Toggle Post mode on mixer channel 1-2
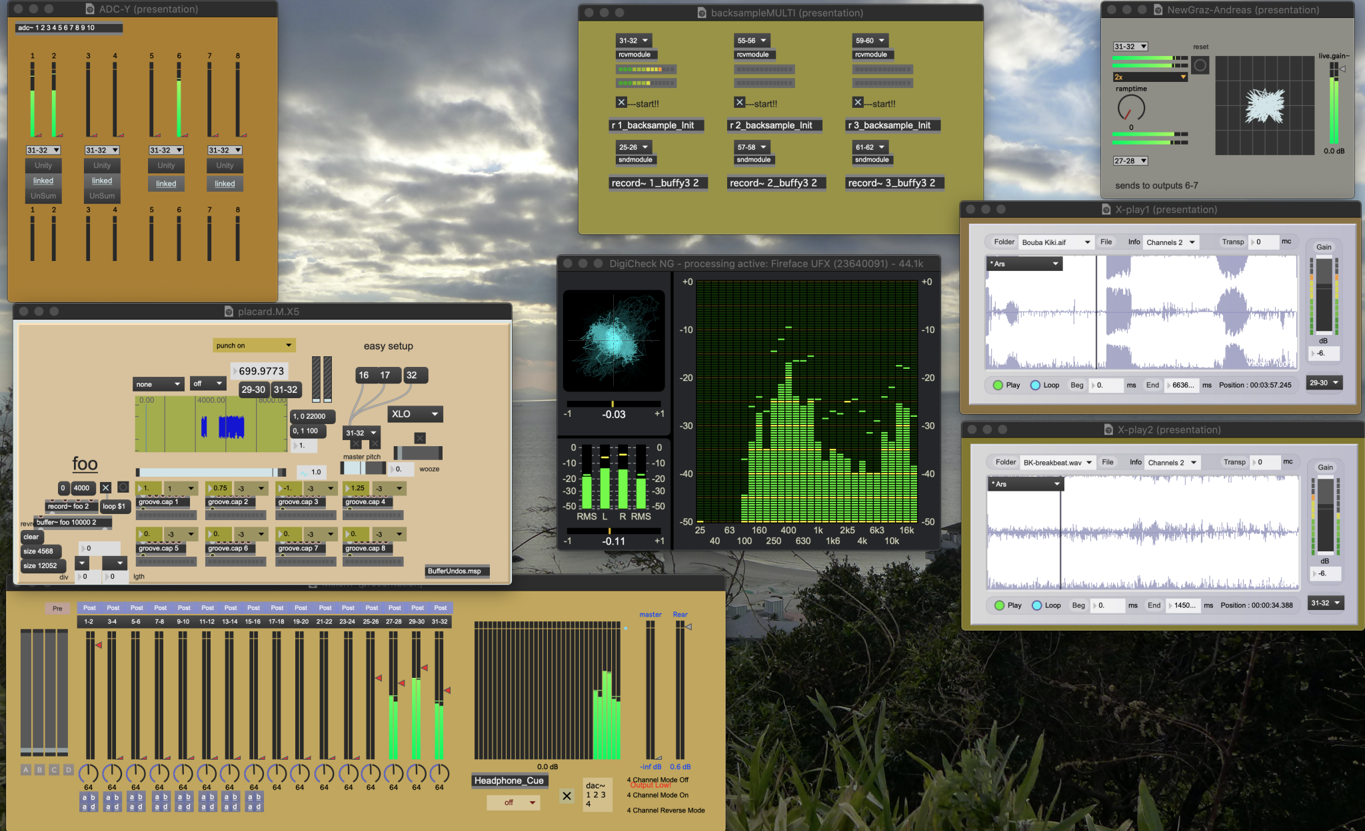1365x831 pixels. coord(89,607)
